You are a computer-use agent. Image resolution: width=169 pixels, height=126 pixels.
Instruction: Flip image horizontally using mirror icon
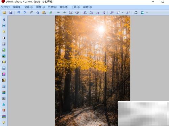coord(98,12)
